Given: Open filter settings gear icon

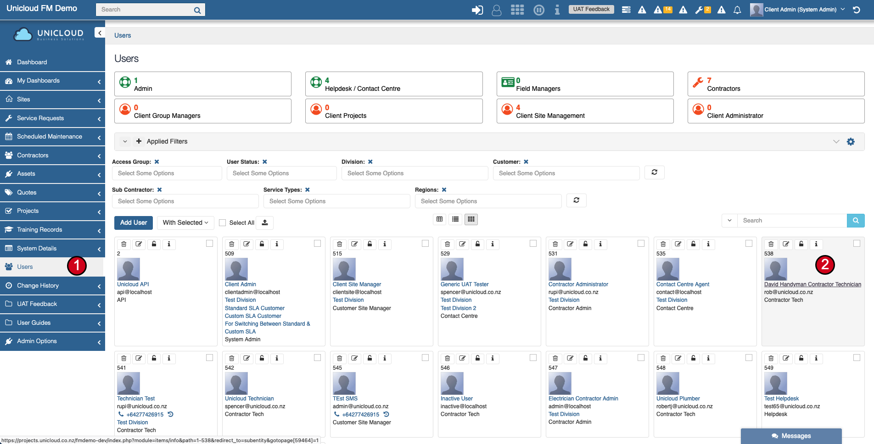Looking at the screenshot, I should tap(851, 142).
